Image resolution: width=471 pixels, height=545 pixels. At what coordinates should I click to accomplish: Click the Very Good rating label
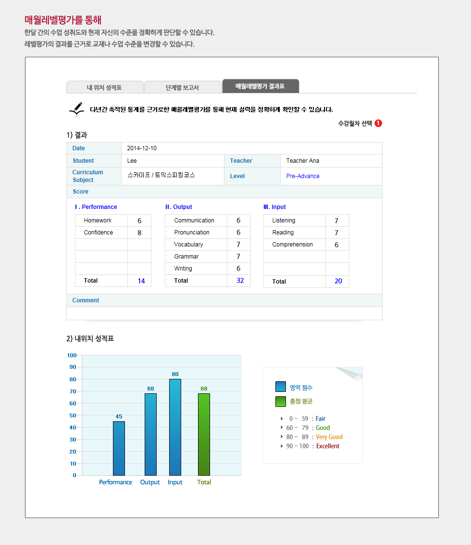click(329, 437)
